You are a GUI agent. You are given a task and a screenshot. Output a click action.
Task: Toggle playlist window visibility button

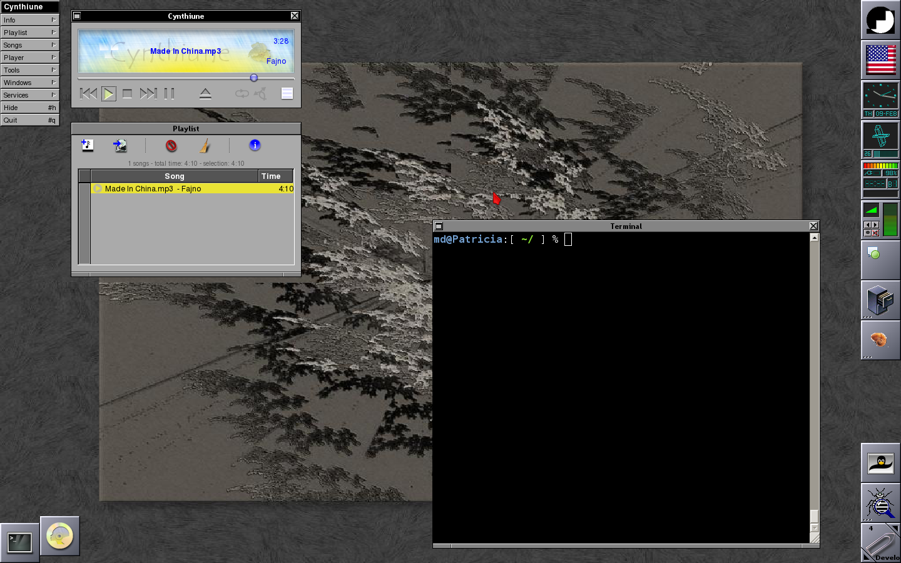(x=287, y=94)
